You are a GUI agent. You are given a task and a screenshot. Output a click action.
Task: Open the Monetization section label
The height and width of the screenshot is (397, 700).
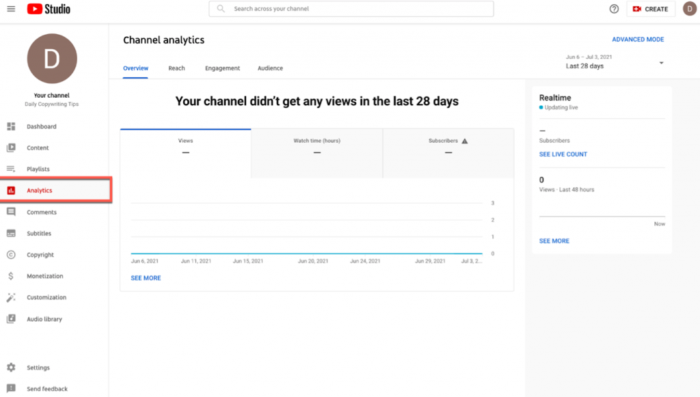(x=44, y=276)
